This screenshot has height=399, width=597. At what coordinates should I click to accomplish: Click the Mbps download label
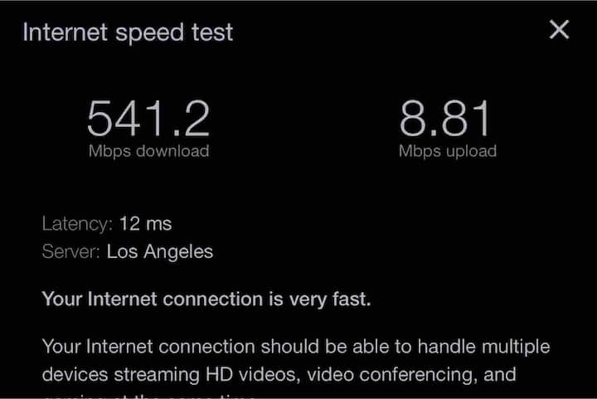pos(148,151)
